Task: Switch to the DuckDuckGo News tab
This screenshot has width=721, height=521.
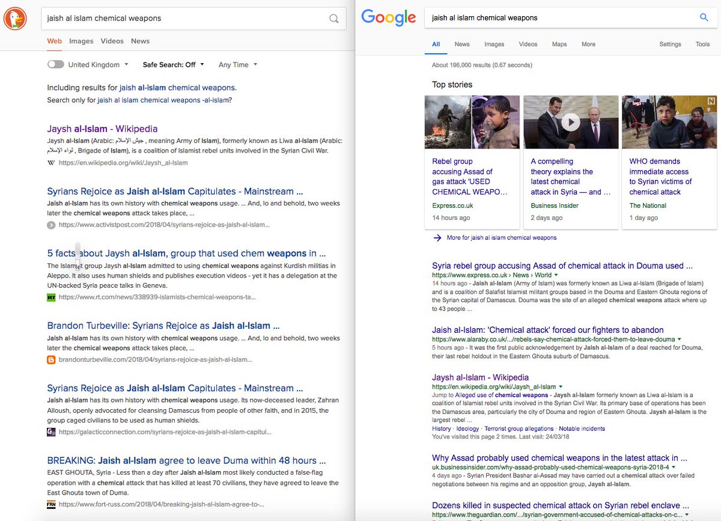Action: pyautogui.click(x=140, y=41)
